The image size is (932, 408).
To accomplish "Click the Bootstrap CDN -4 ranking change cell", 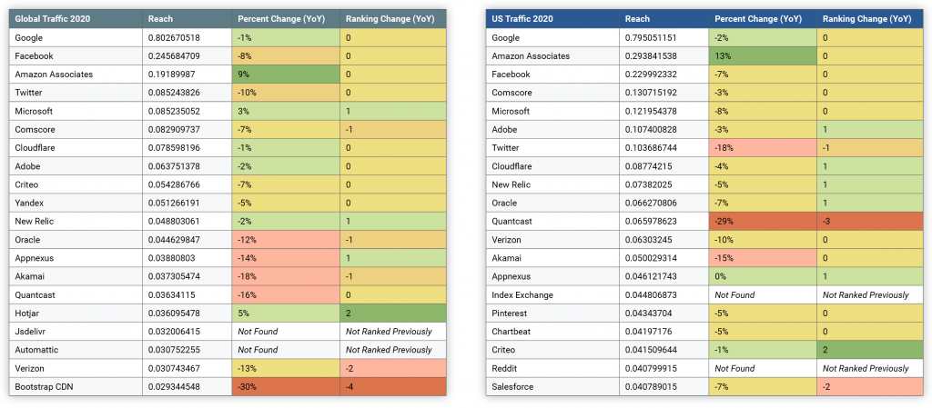I will point(392,387).
